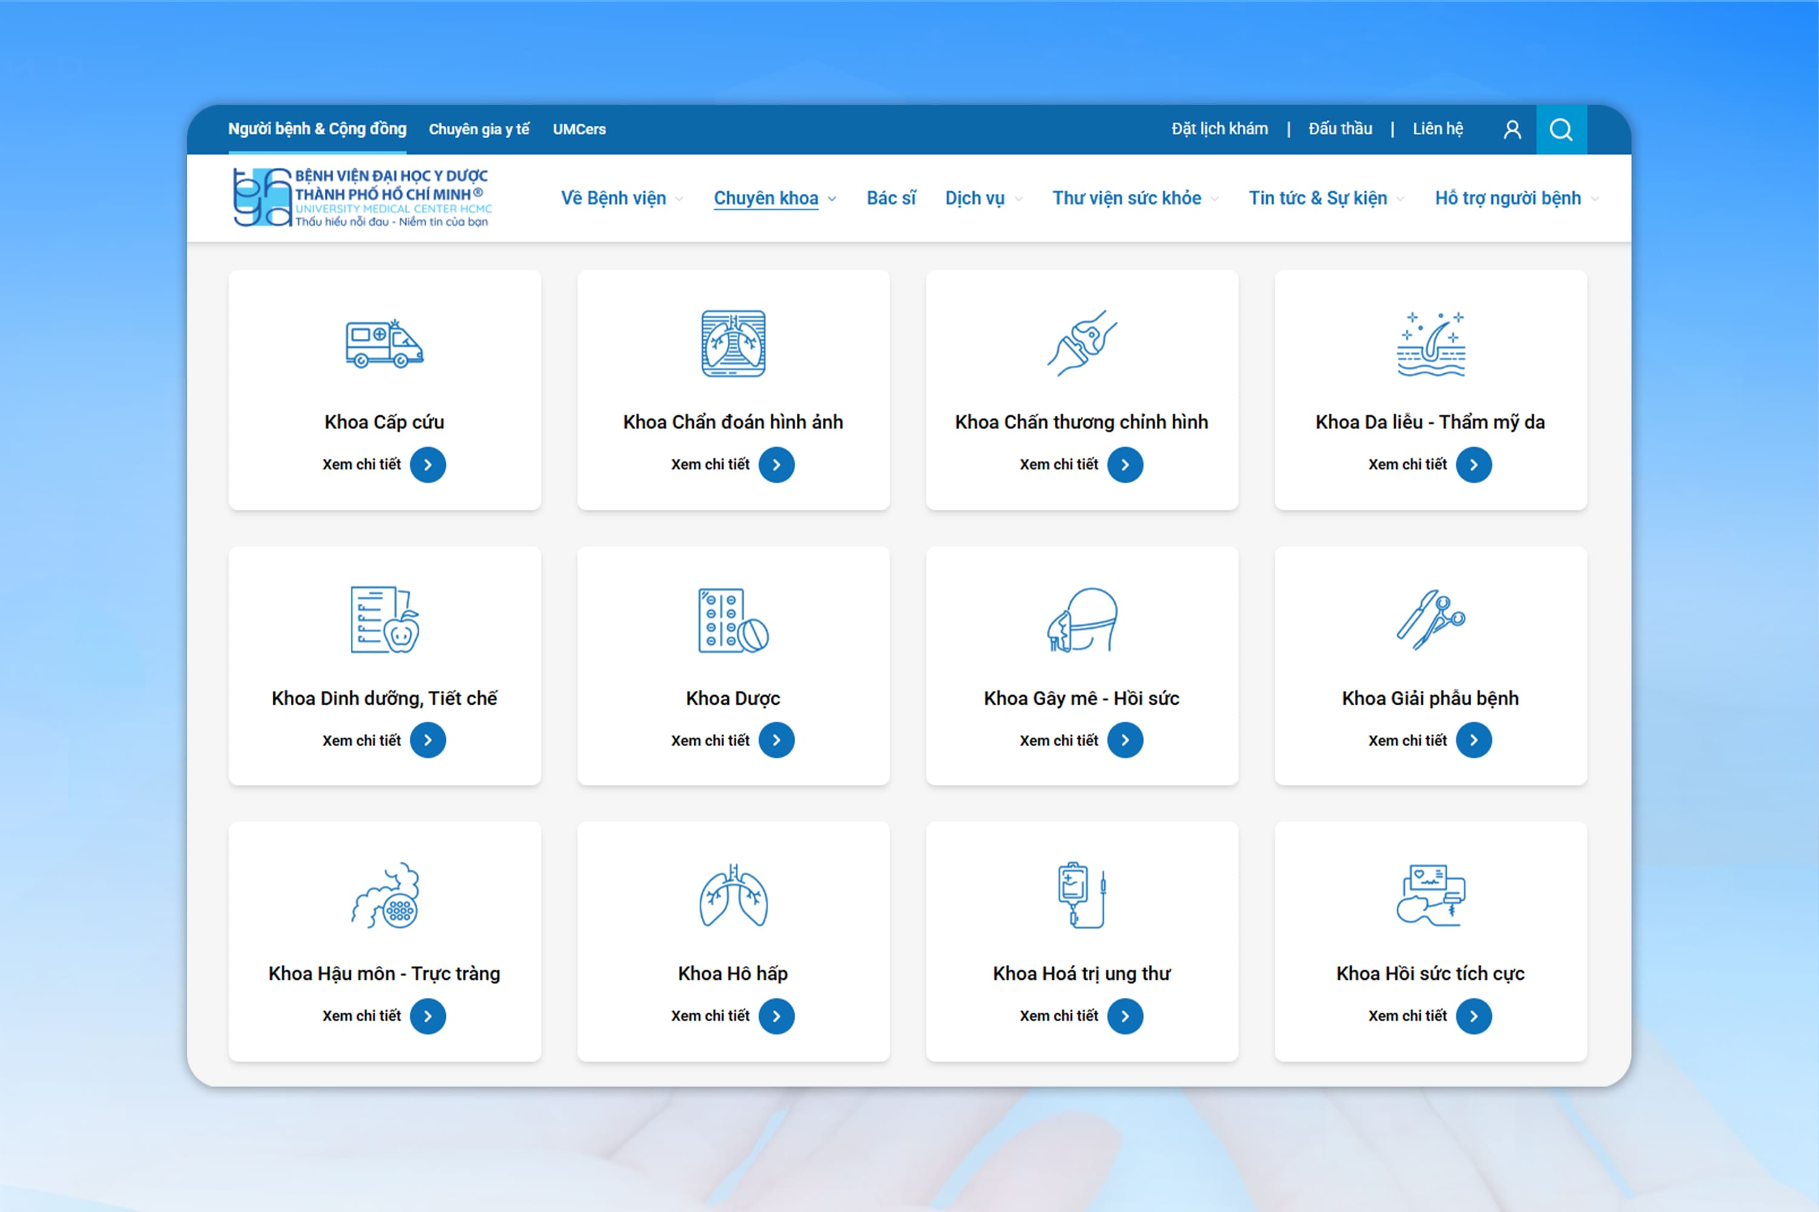Open the Về Bệnh viện menu
The image size is (1819, 1212).
tap(613, 198)
